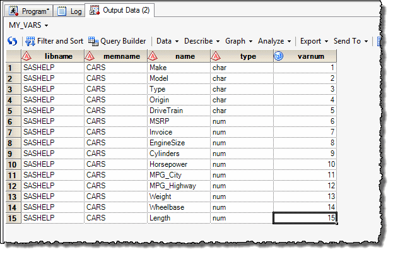
Task: Click the memname character-type column icon
Action: [x=91, y=56]
